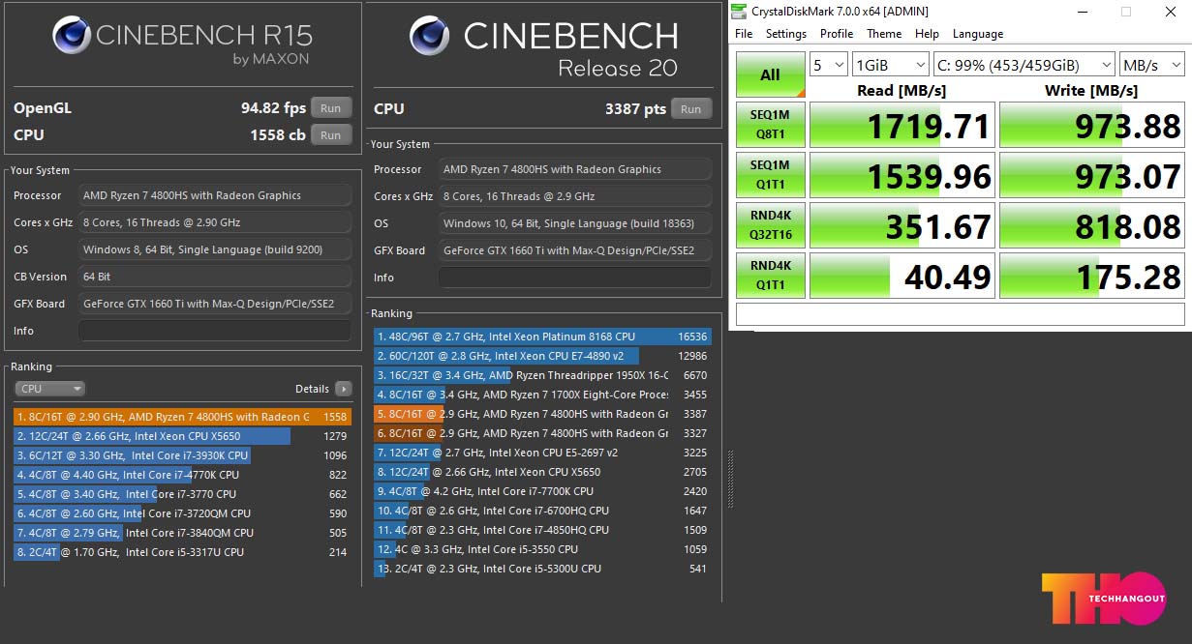The width and height of the screenshot is (1192, 644).
Task: Start the SEQ1M Q8T1 test
Action: [770, 125]
